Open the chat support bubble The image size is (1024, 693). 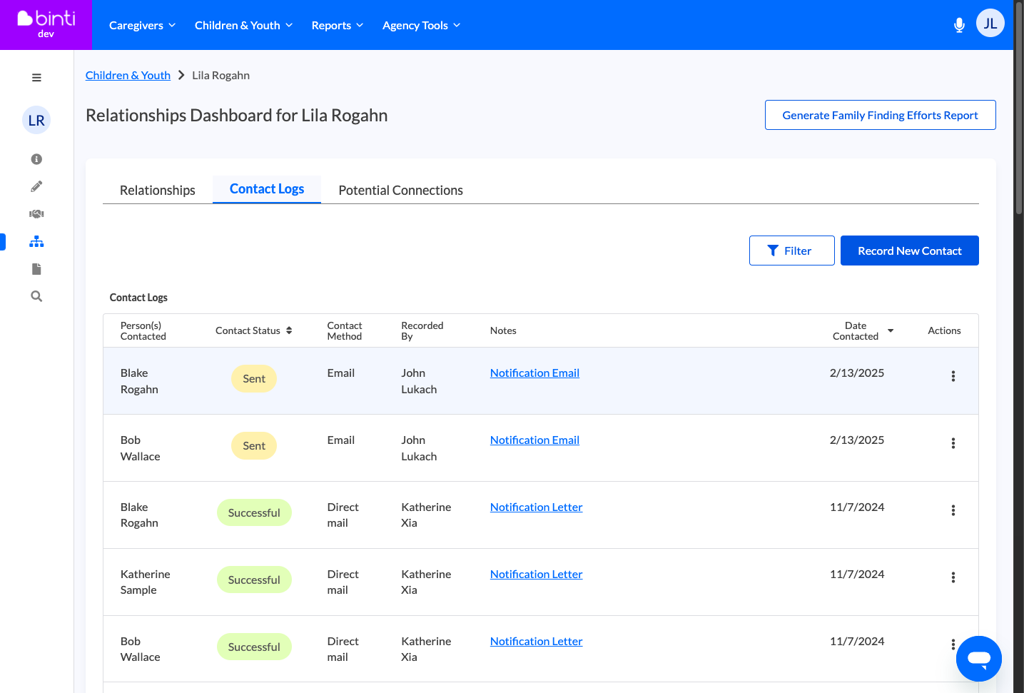click(x=979, y=659)
